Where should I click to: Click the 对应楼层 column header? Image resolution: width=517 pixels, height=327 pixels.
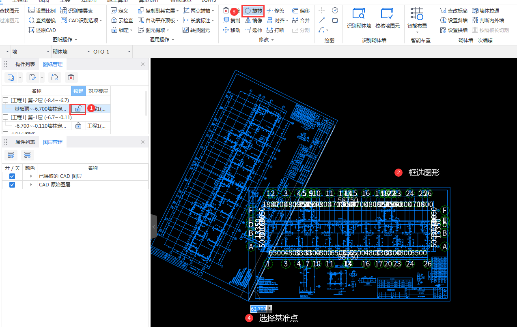point(98,91)
